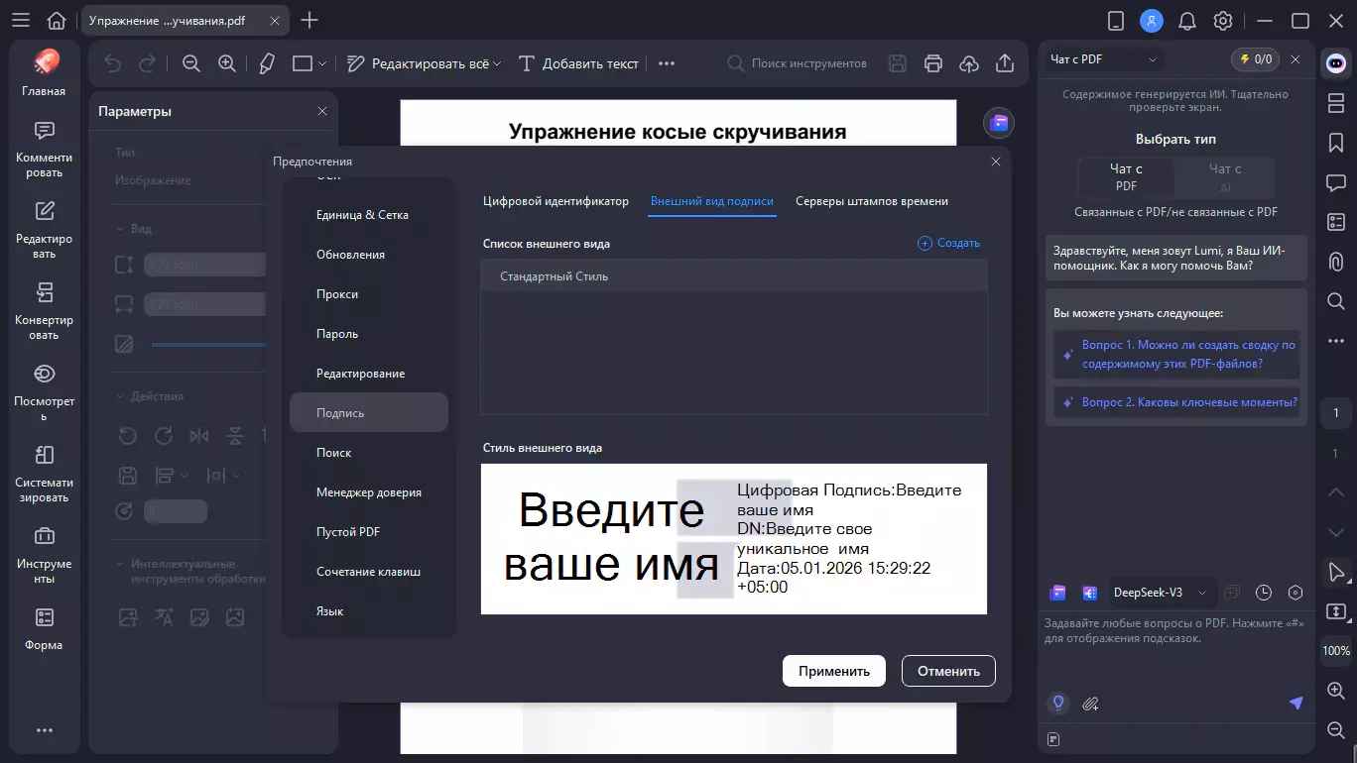Switch to the Серверы штампов времени tab

point(872,200)
